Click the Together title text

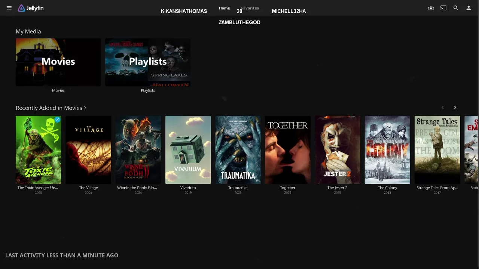tap(287, 188)
